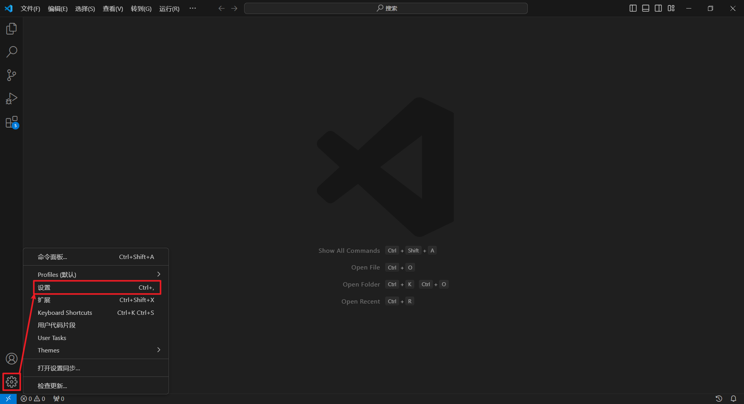The image size is (744, 404).
Task: Click the ports indicator showing 0
Action: [59, 399]
